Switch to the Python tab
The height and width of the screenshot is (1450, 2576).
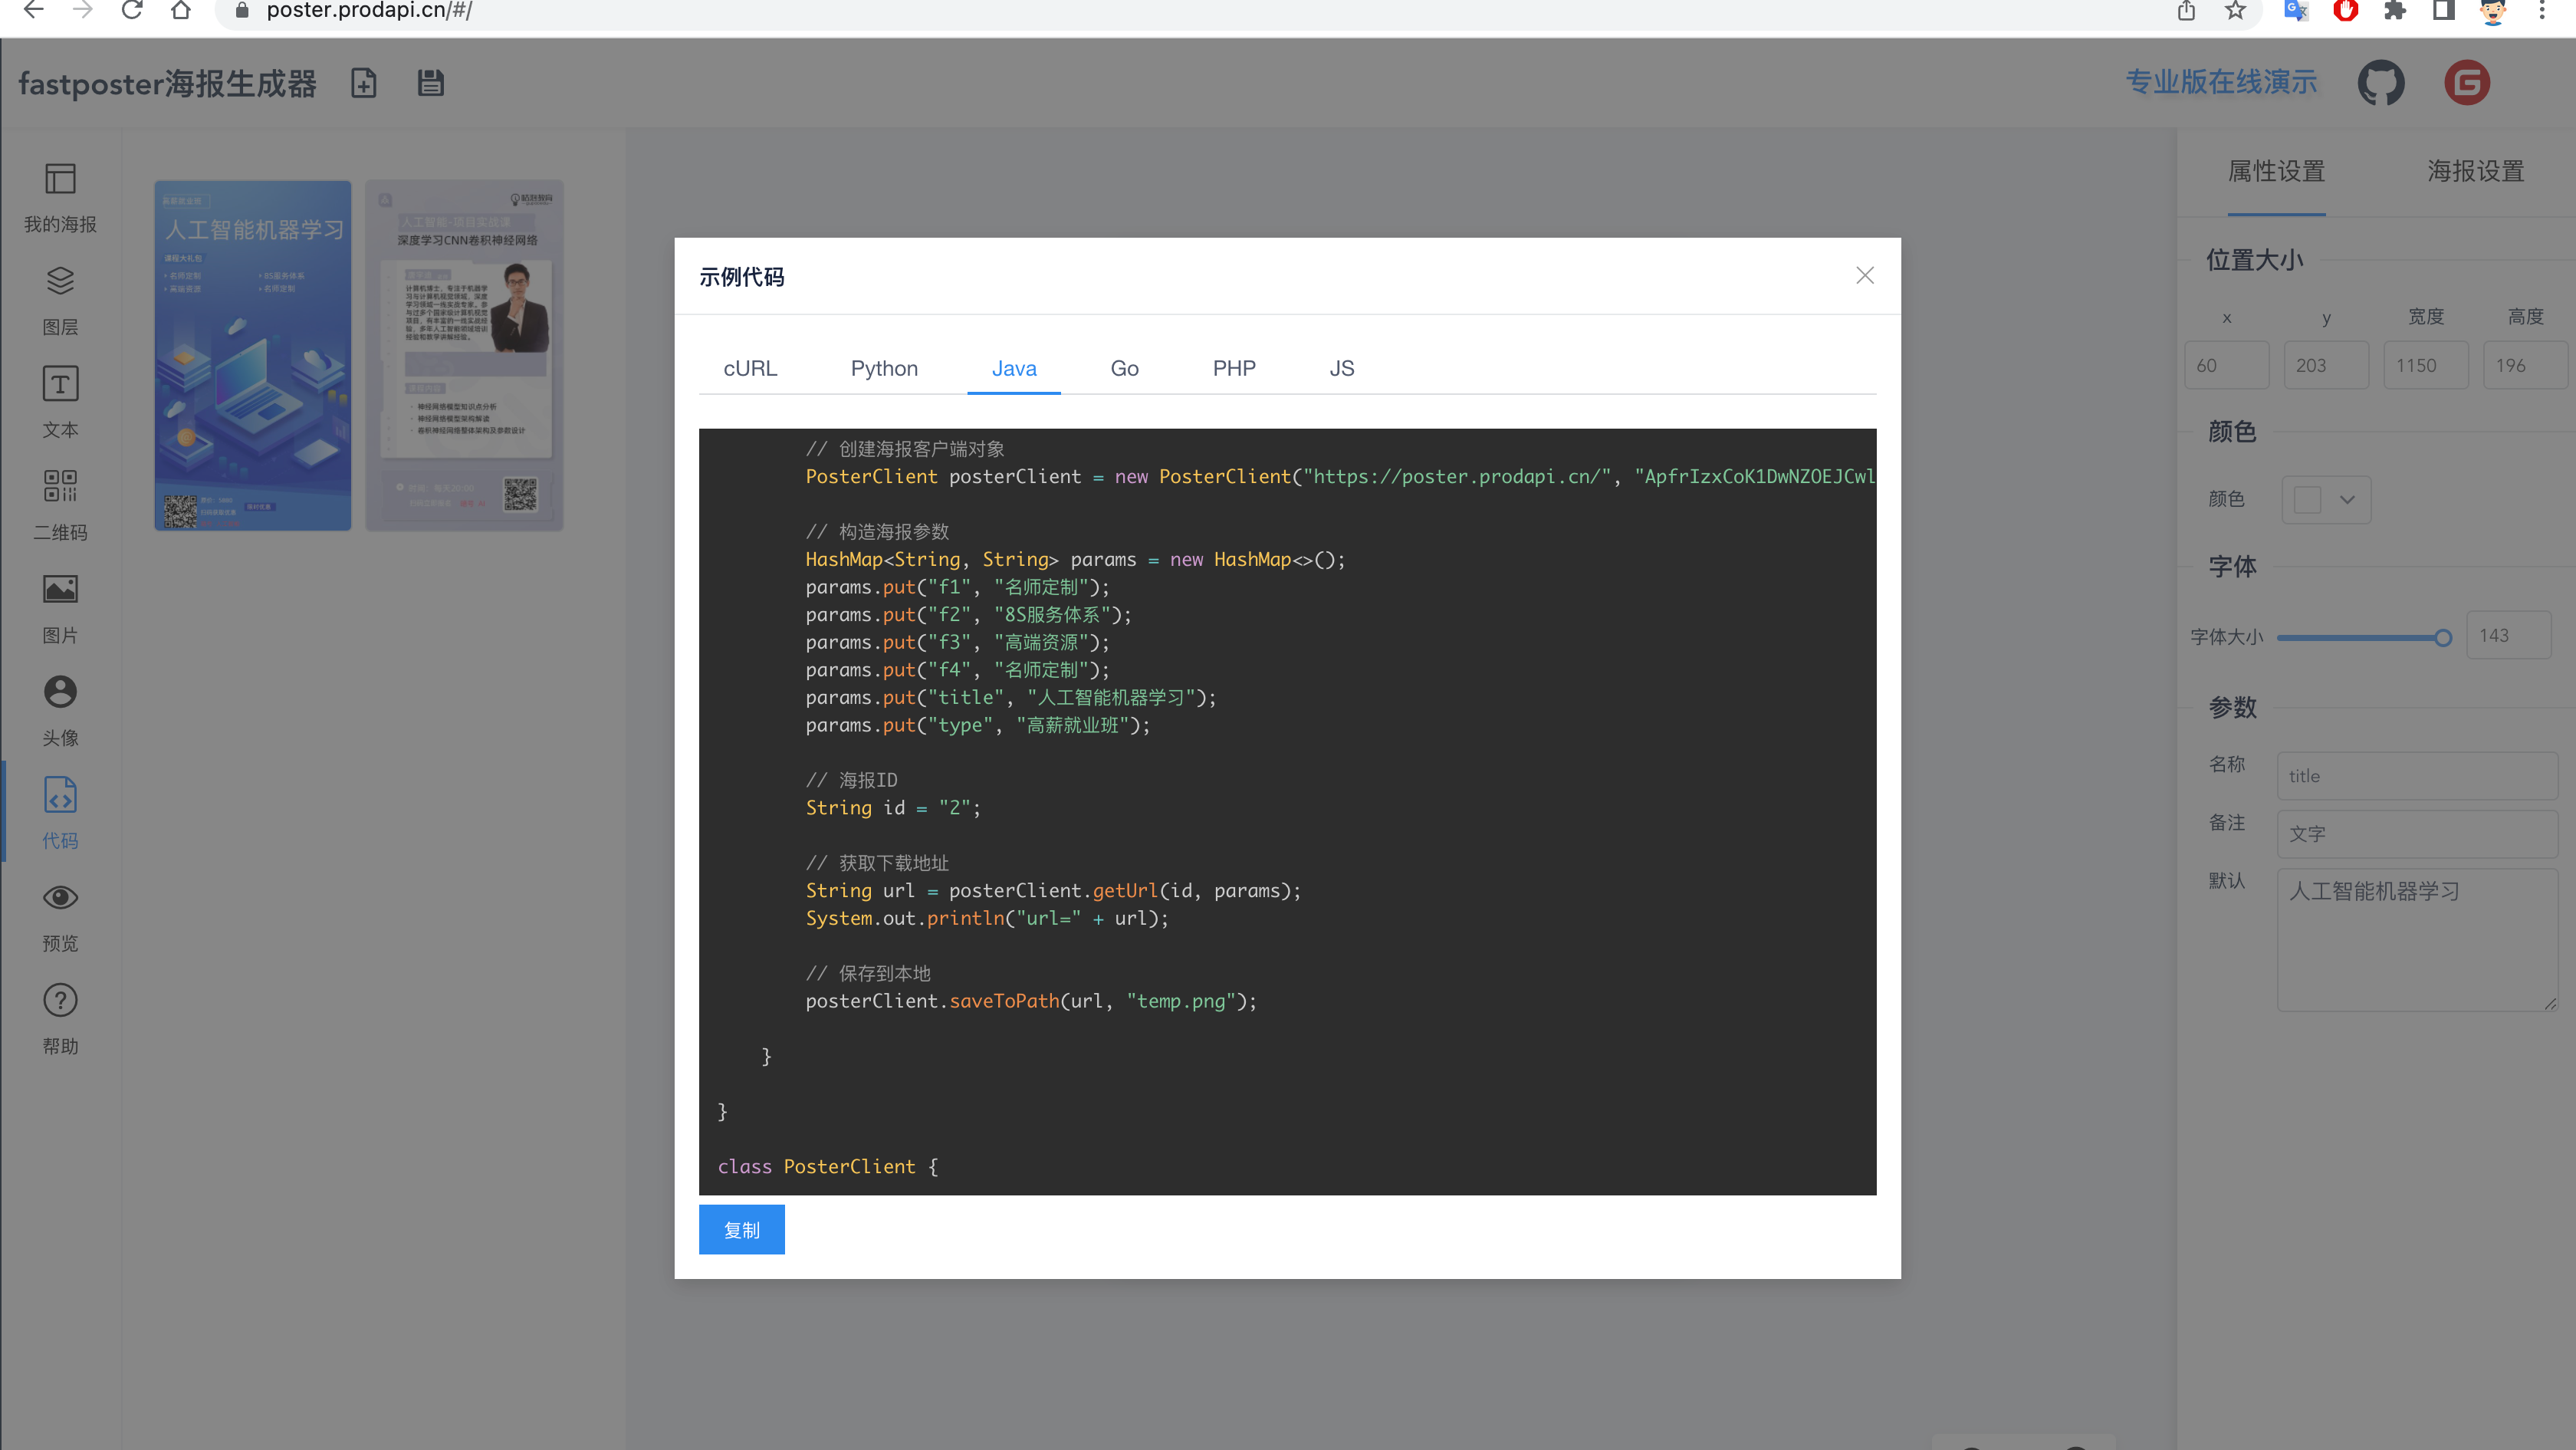883,368
